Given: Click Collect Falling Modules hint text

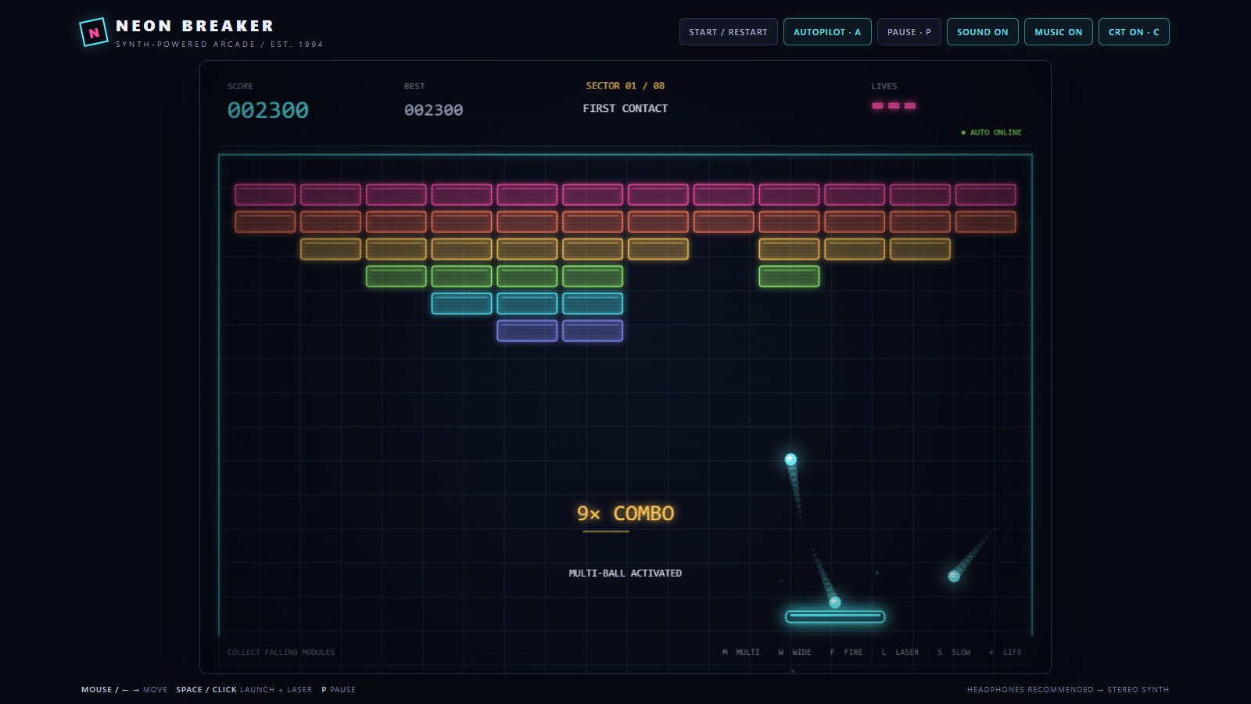Looking at the screenshot, I should click(281, 652).
